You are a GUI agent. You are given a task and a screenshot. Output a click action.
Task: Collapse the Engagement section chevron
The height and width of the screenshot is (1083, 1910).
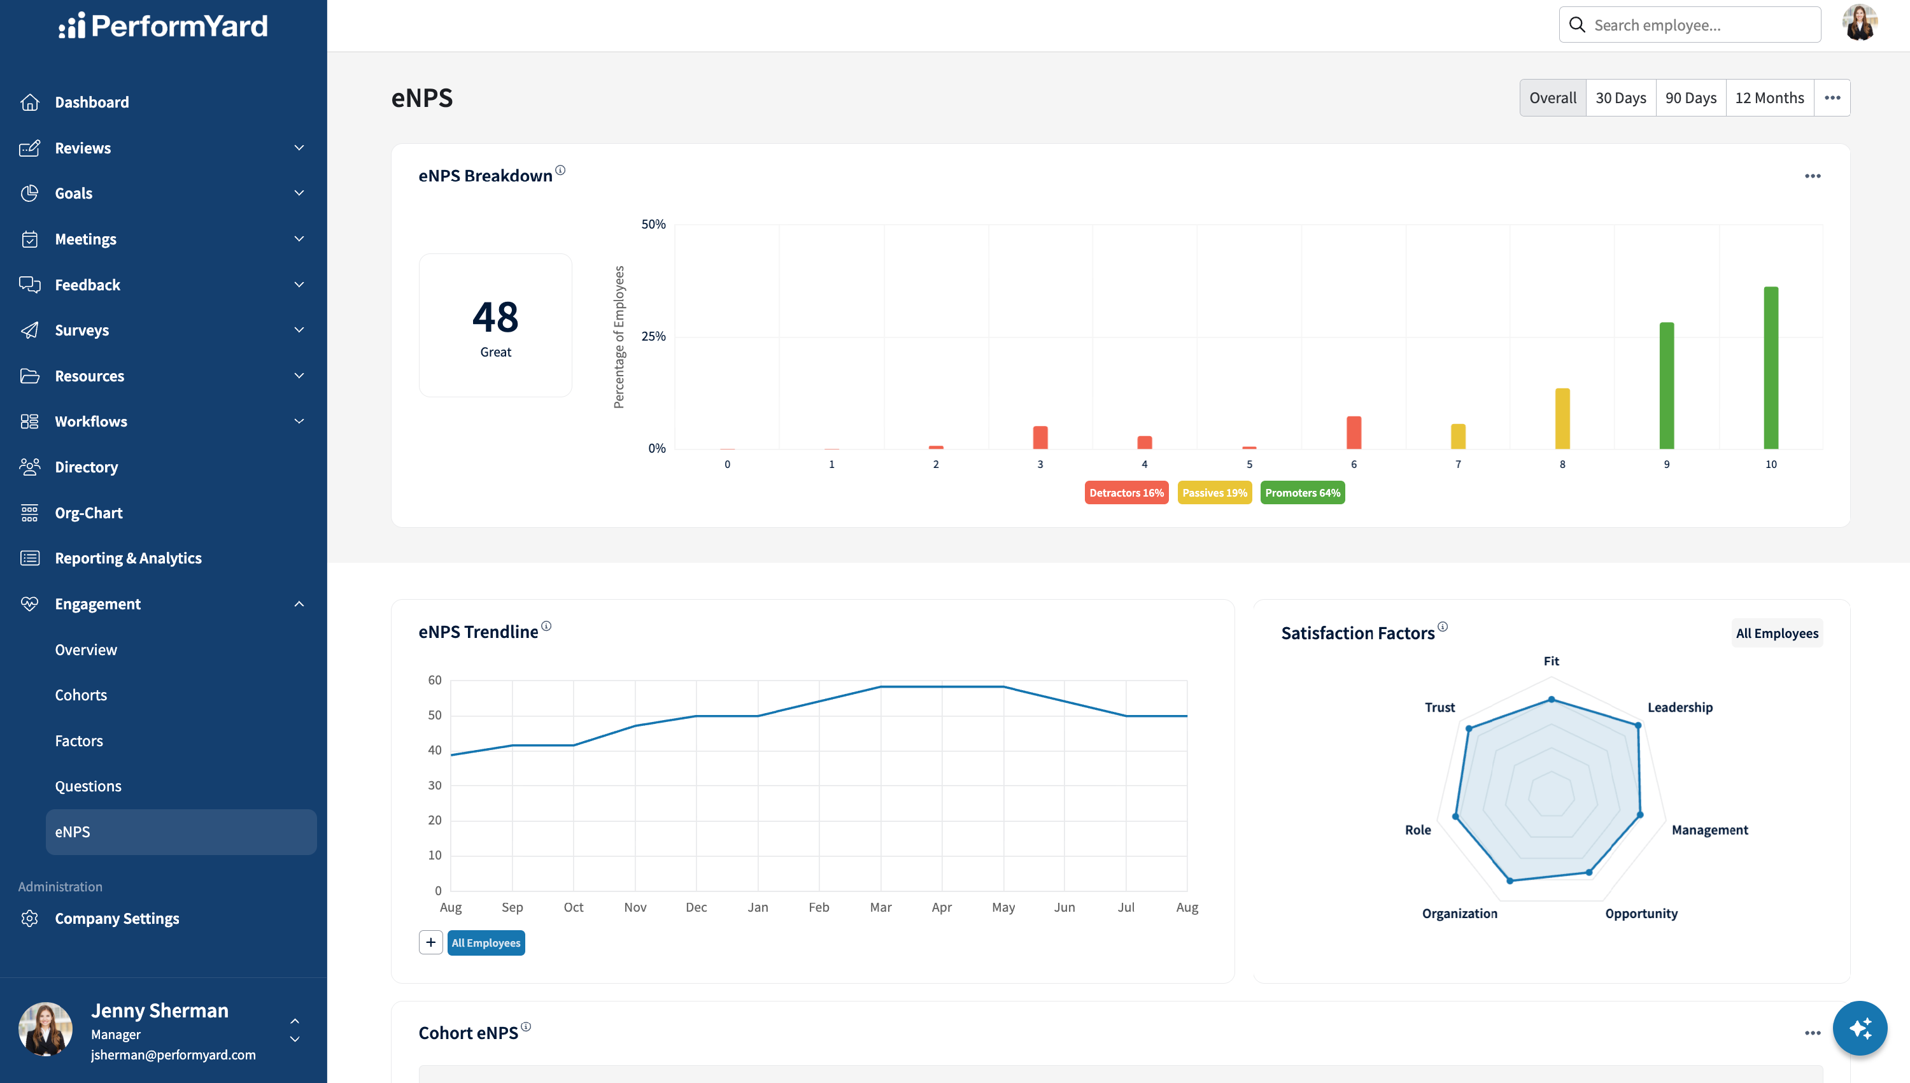[299, 604]
